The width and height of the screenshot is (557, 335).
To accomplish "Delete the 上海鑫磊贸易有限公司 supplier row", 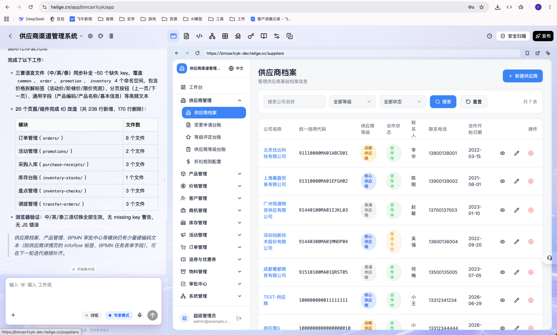I will (531, 181).
